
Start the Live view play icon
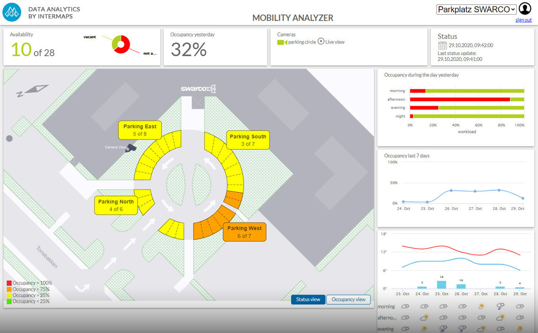point(321,41)
